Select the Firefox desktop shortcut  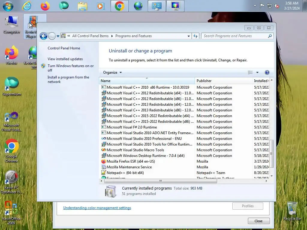[12, 55]
